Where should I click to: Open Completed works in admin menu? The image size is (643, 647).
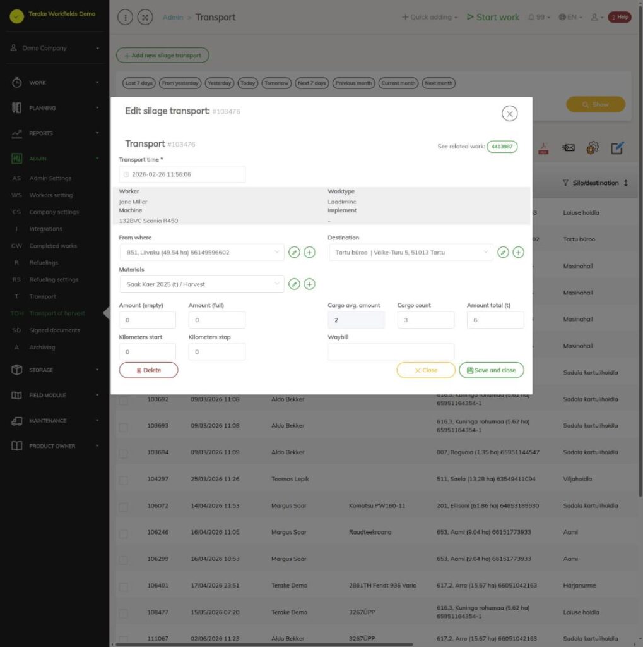point(53,246)
